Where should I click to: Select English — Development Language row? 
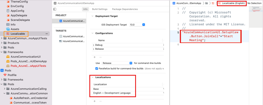128,93
